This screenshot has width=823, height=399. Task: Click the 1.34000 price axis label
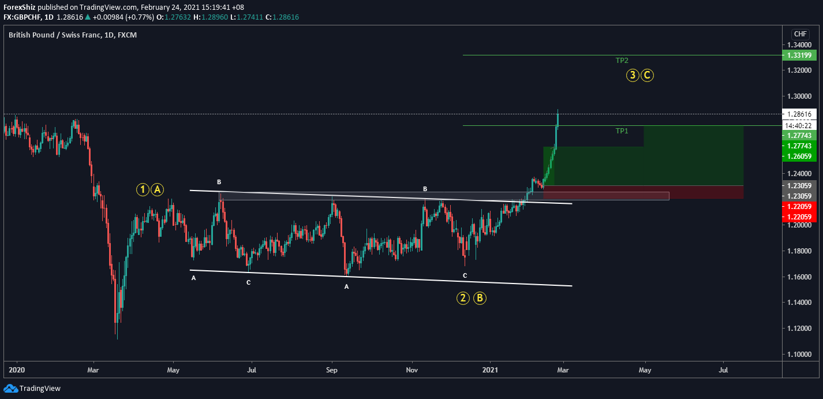point(799,45)
